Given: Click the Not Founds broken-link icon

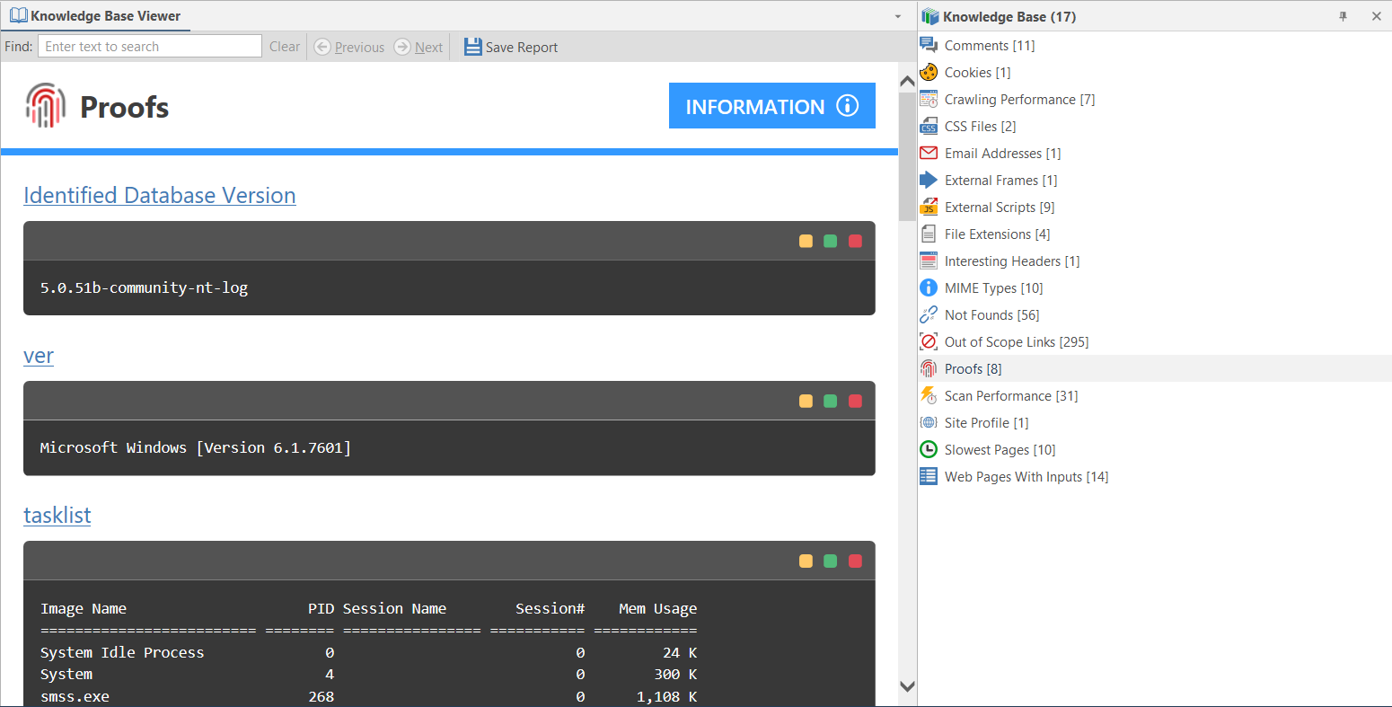Looking at the screenshot, I should pyautogui.click(x=928, y=314).
